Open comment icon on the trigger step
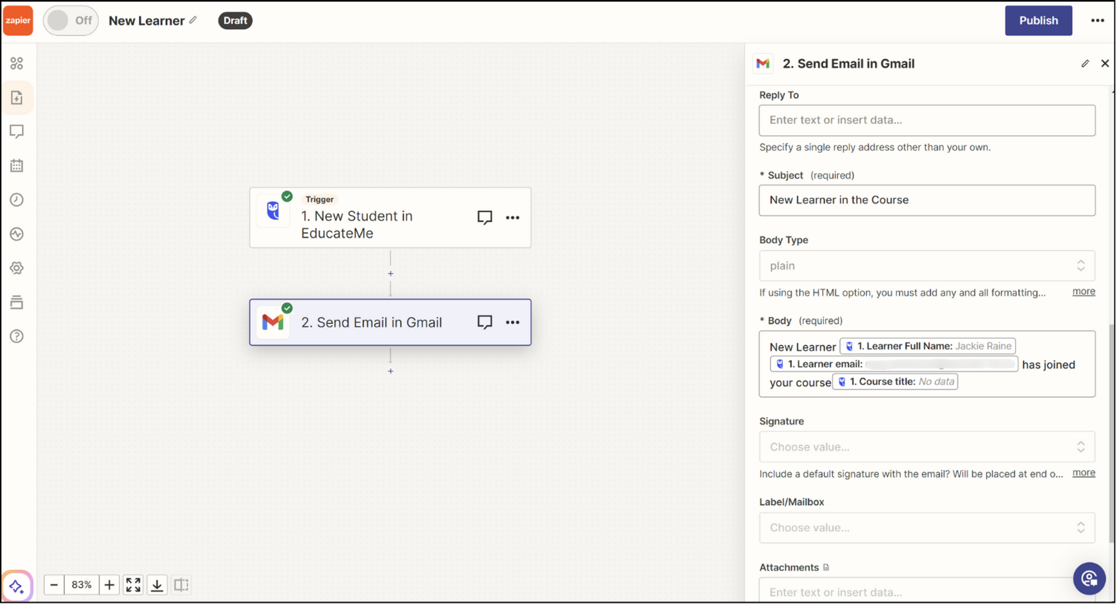 click(x=484, y=217)
